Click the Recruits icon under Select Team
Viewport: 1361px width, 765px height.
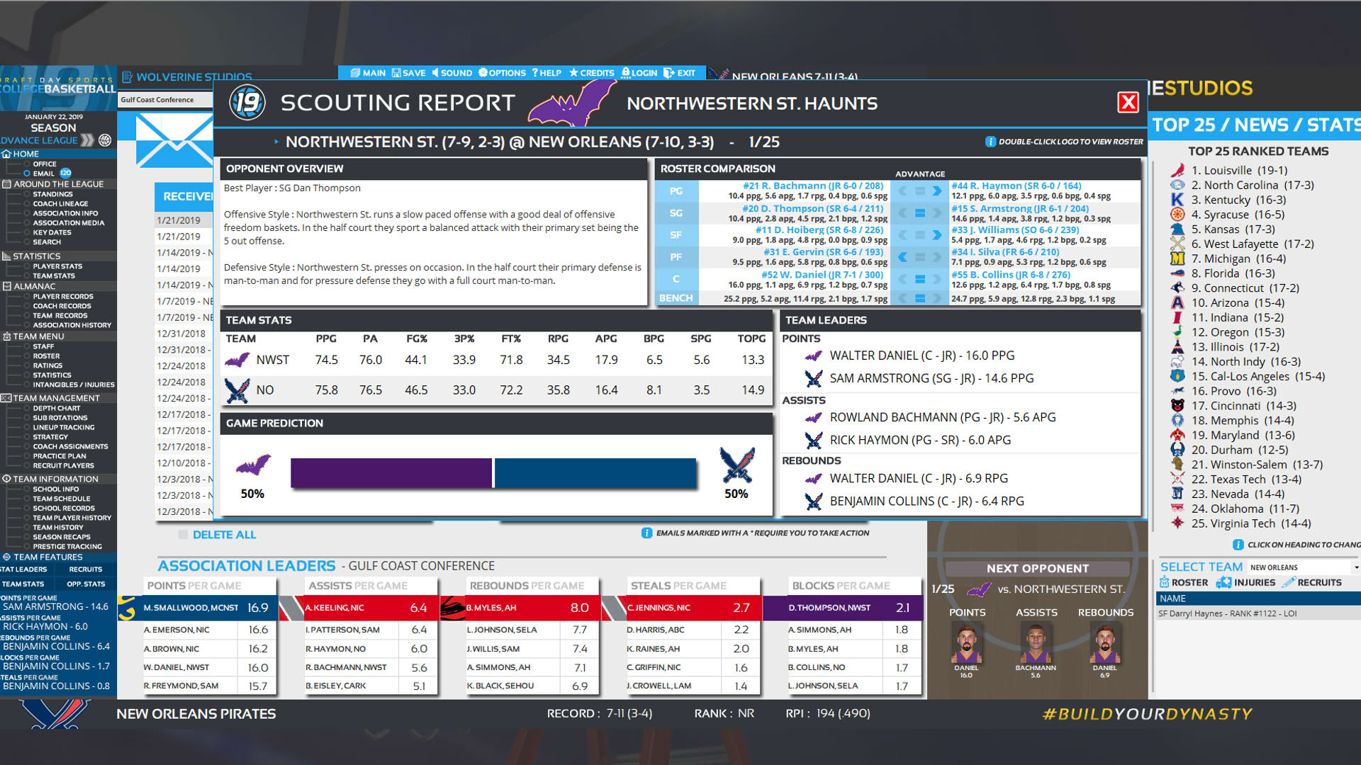pos(1289,582)
